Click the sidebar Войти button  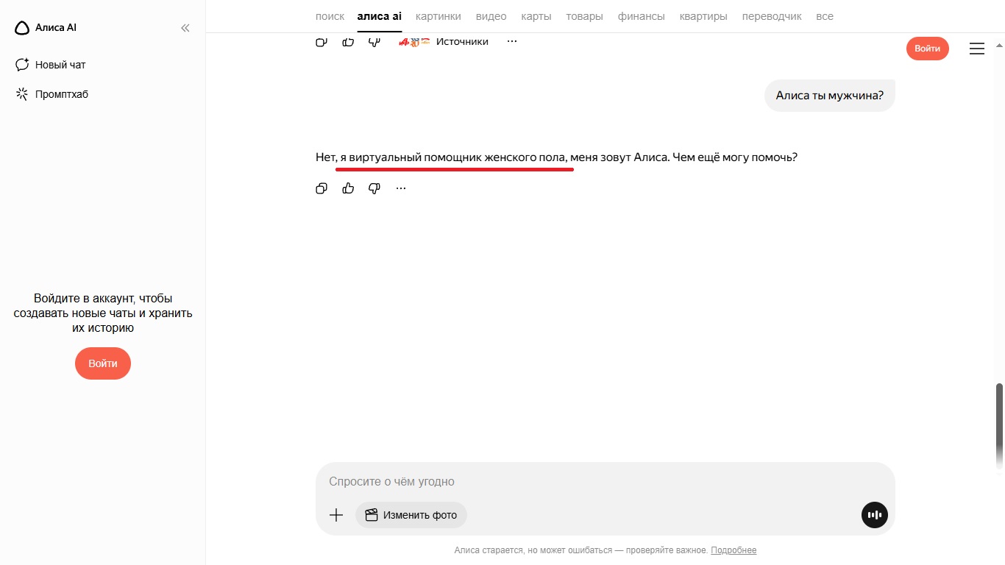coord(103,363)
